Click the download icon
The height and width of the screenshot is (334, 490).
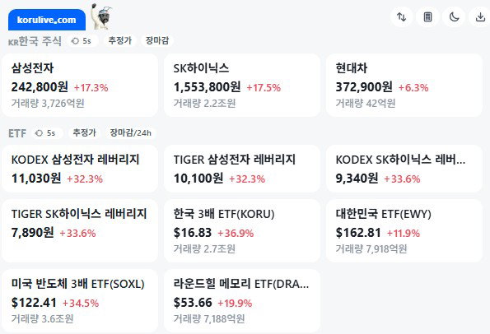coord(480,16)
